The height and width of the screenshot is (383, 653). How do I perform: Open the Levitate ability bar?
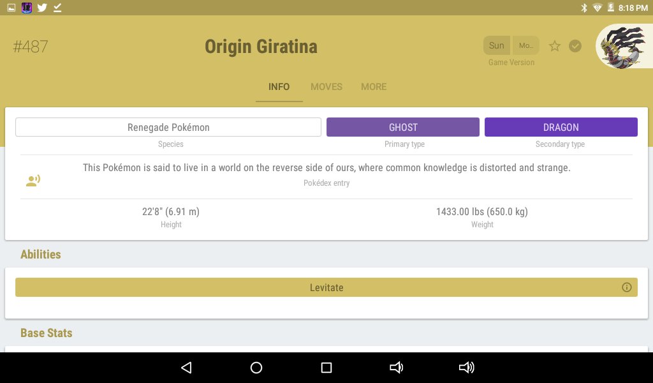point(326,287)
